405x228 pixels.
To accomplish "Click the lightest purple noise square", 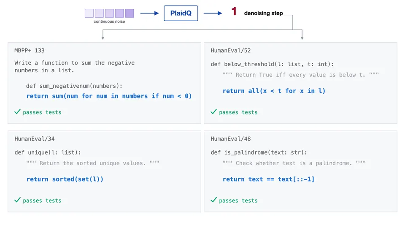I will click(x=89, y=13).
